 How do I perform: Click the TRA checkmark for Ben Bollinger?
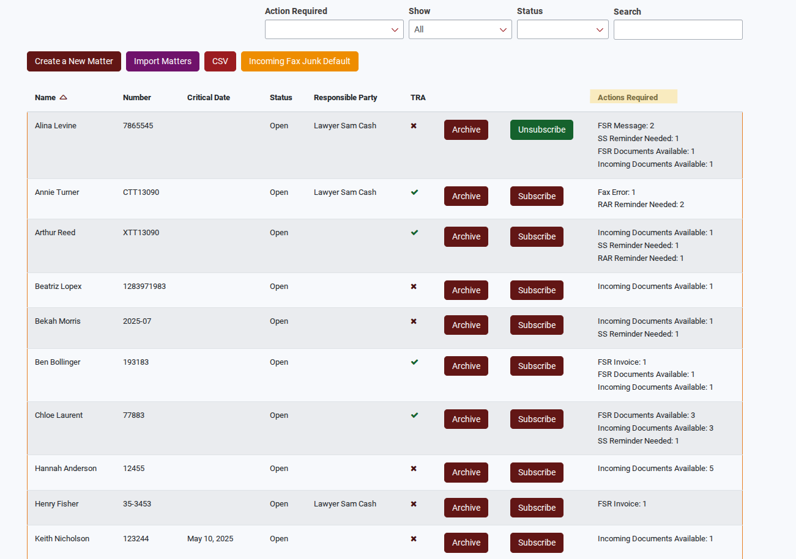click(414, 362)
